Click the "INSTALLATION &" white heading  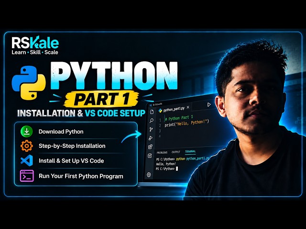[50, 114]
